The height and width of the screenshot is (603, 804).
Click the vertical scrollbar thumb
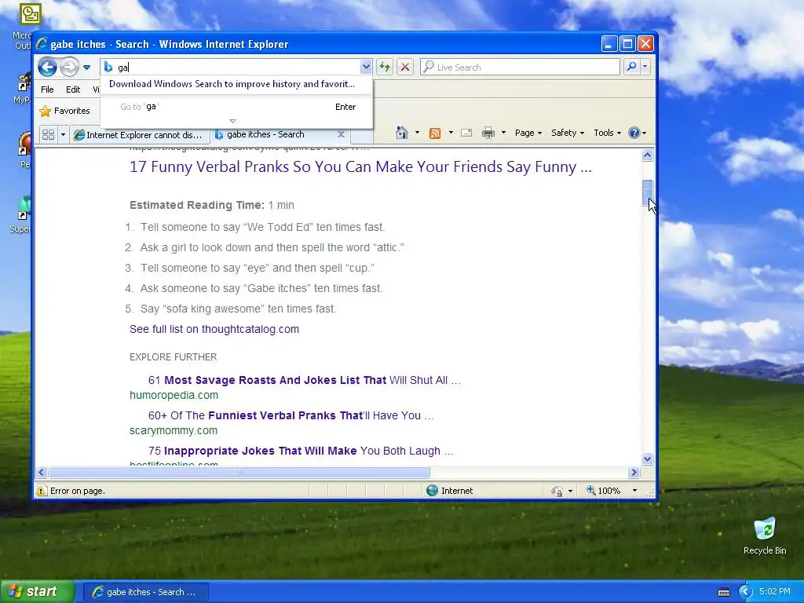[647, 193]
